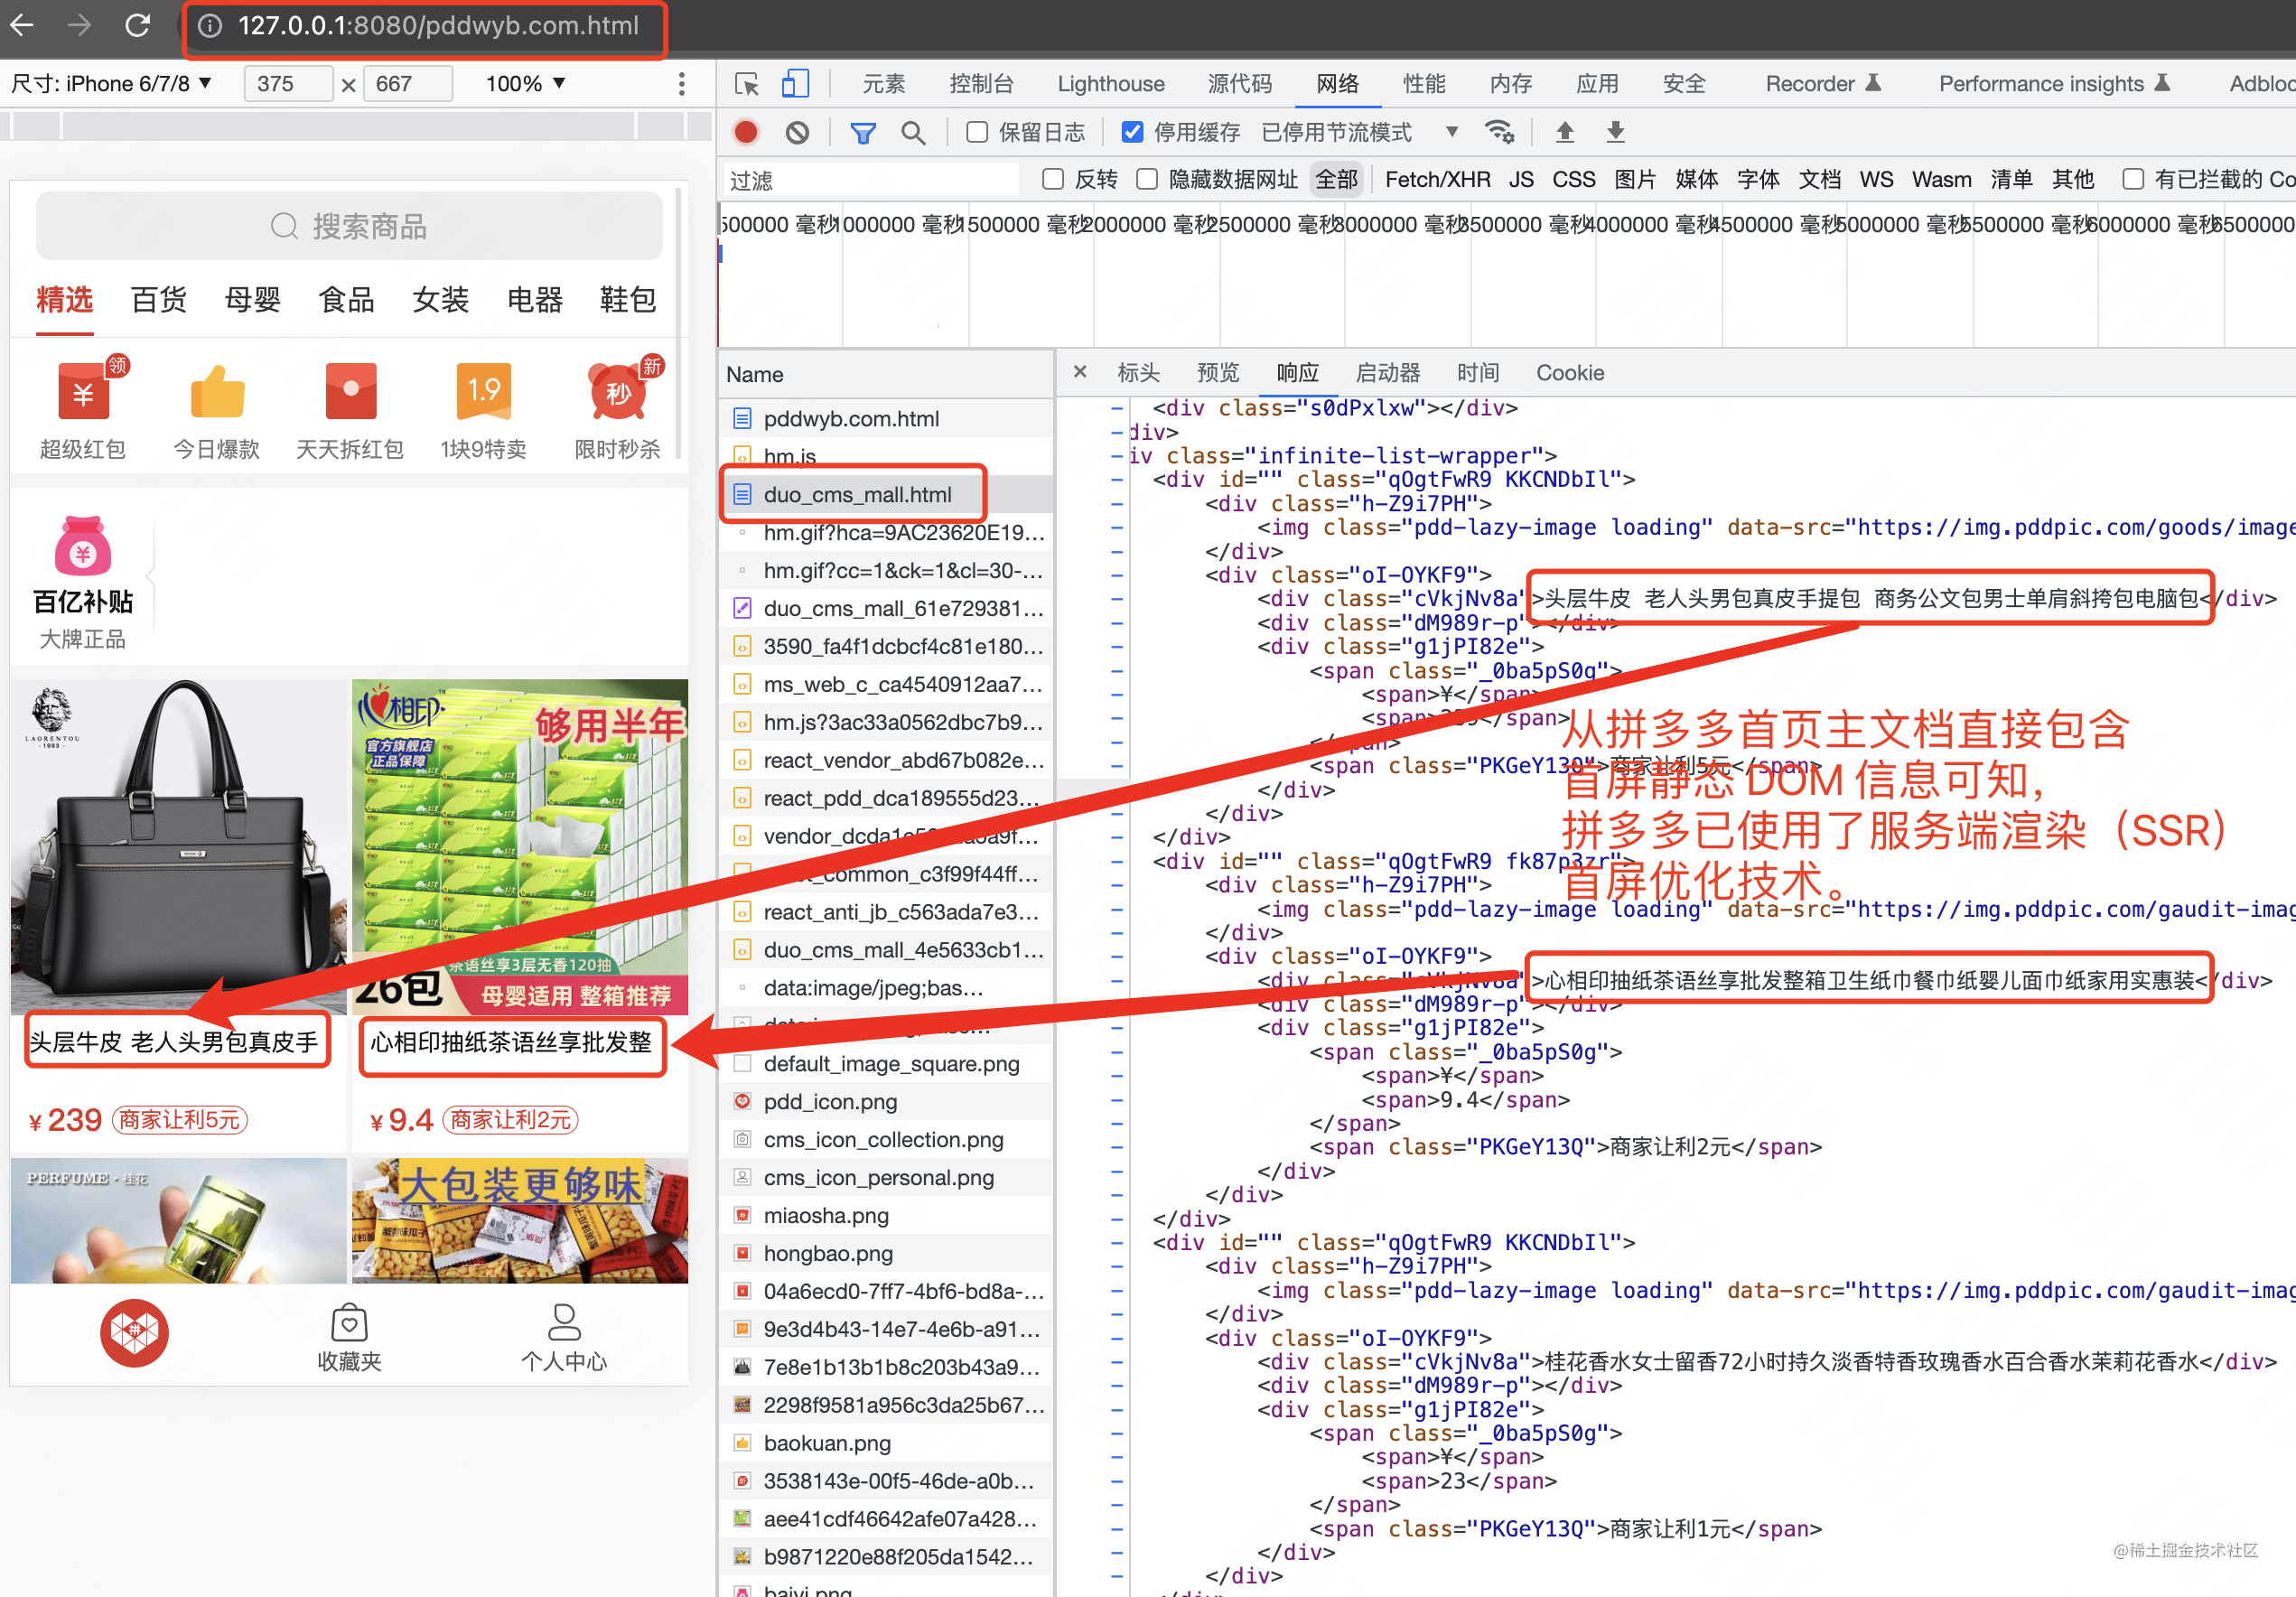Check the 有已拦截的 Cookie checkbox
The image size is (2296, 1597).
tap(2133, 179)
